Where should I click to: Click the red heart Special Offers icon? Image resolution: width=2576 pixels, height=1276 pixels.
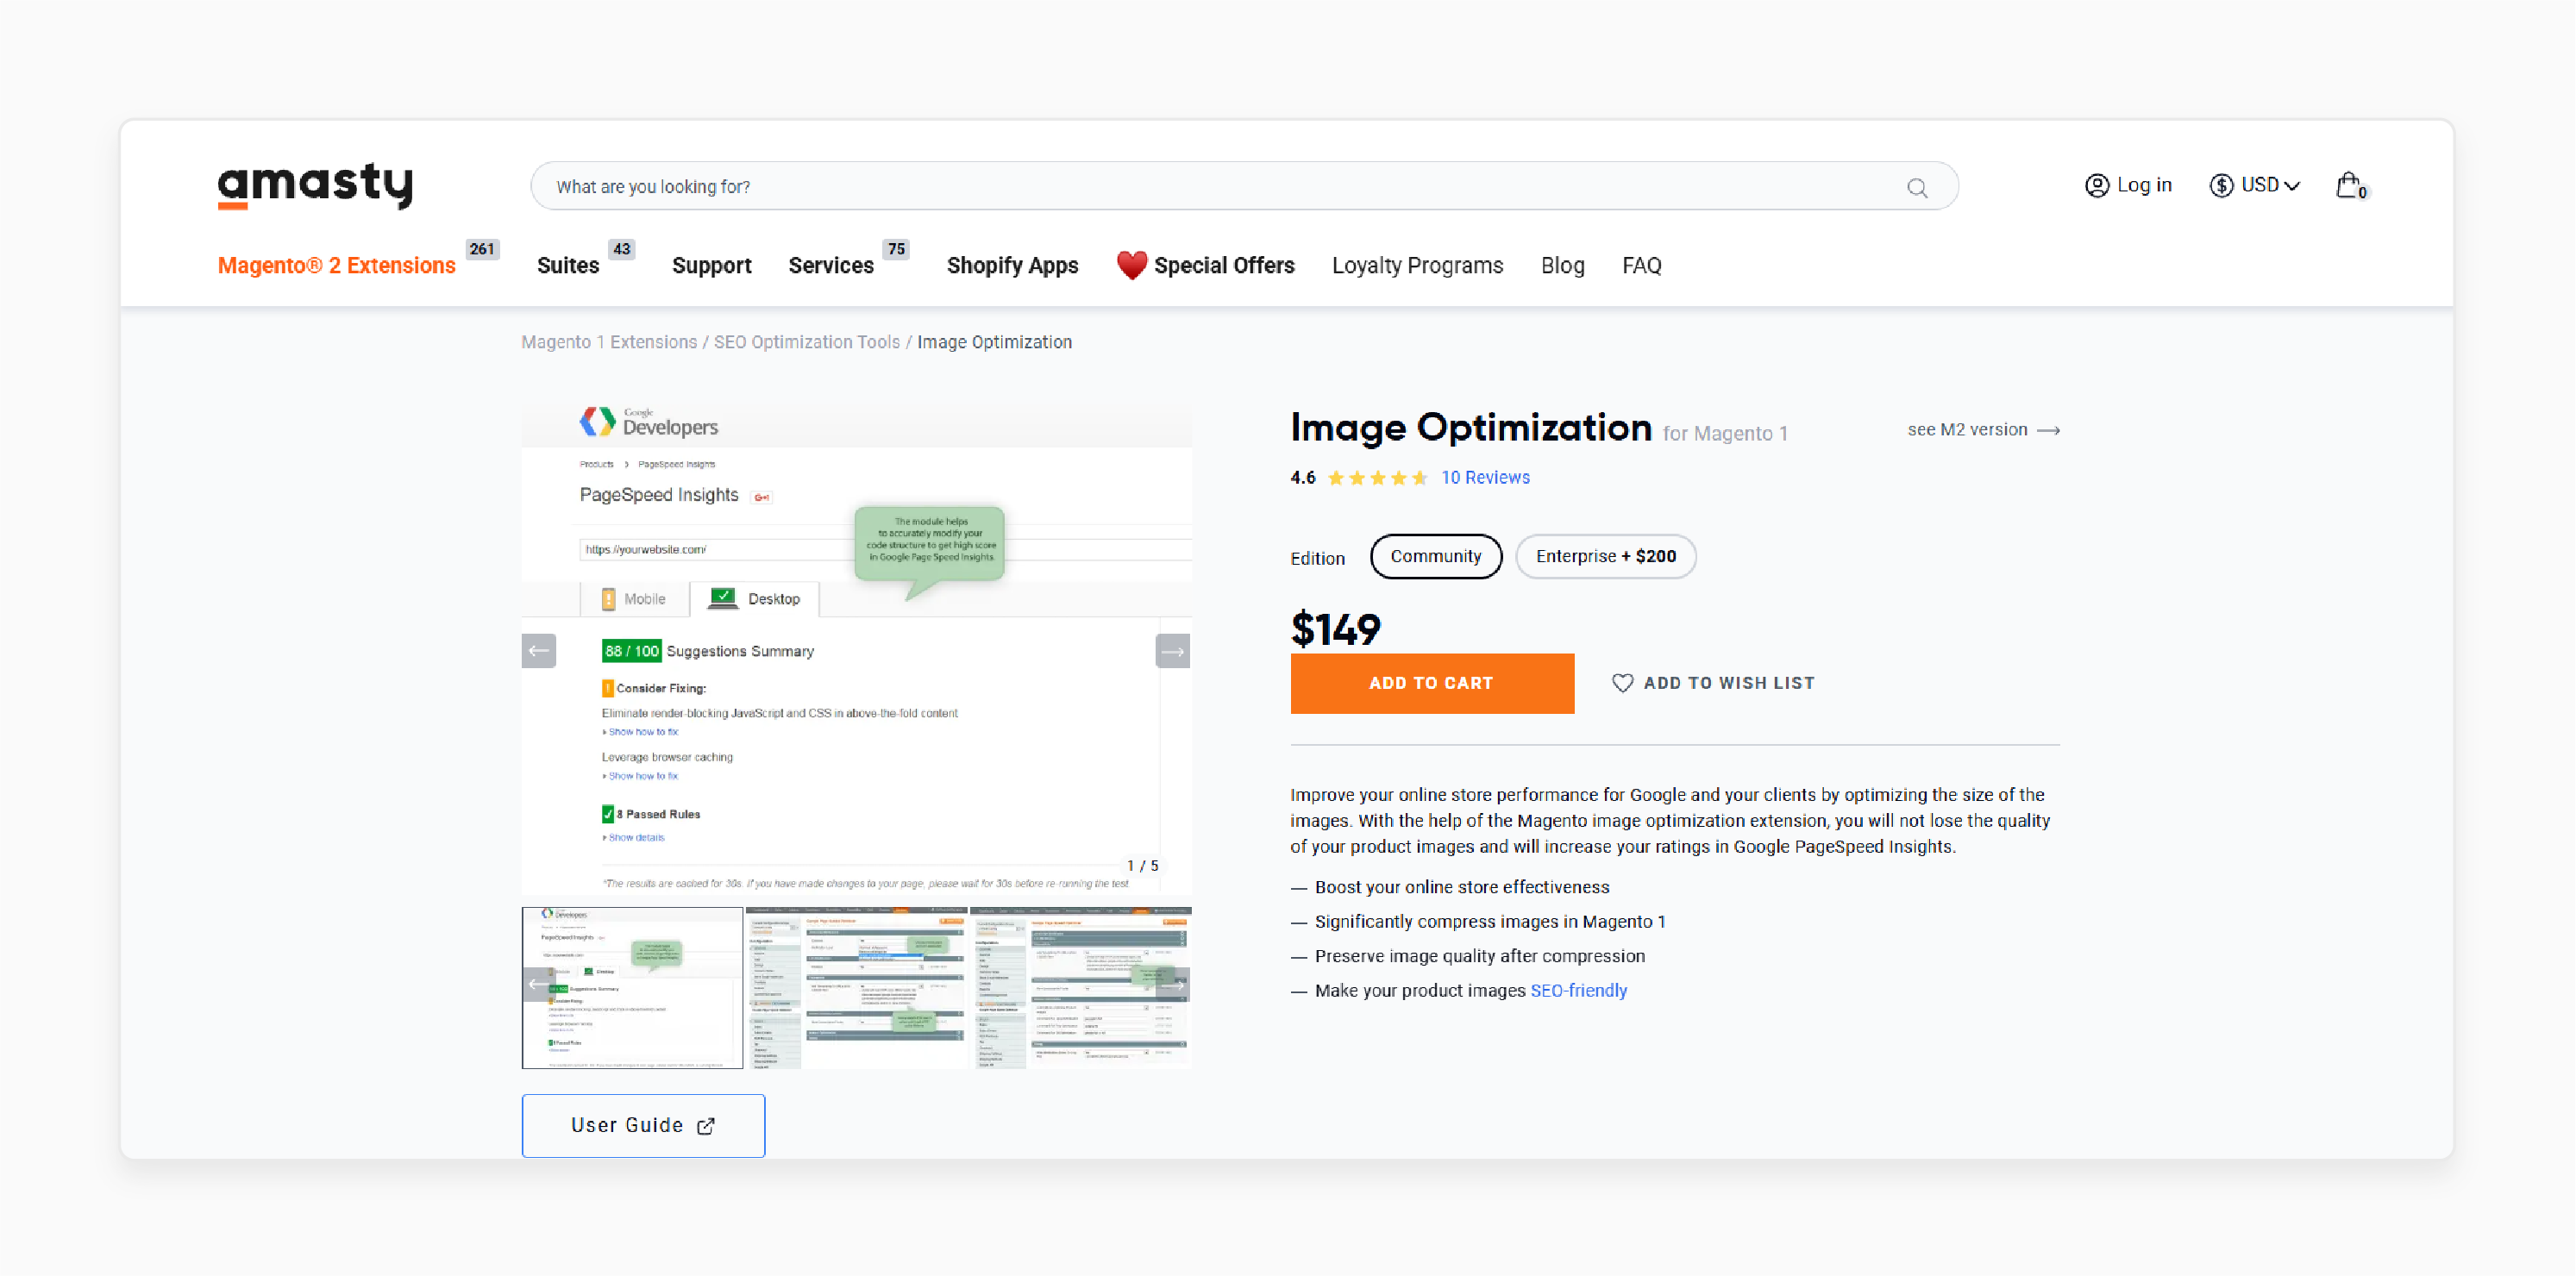[1132, 265]
